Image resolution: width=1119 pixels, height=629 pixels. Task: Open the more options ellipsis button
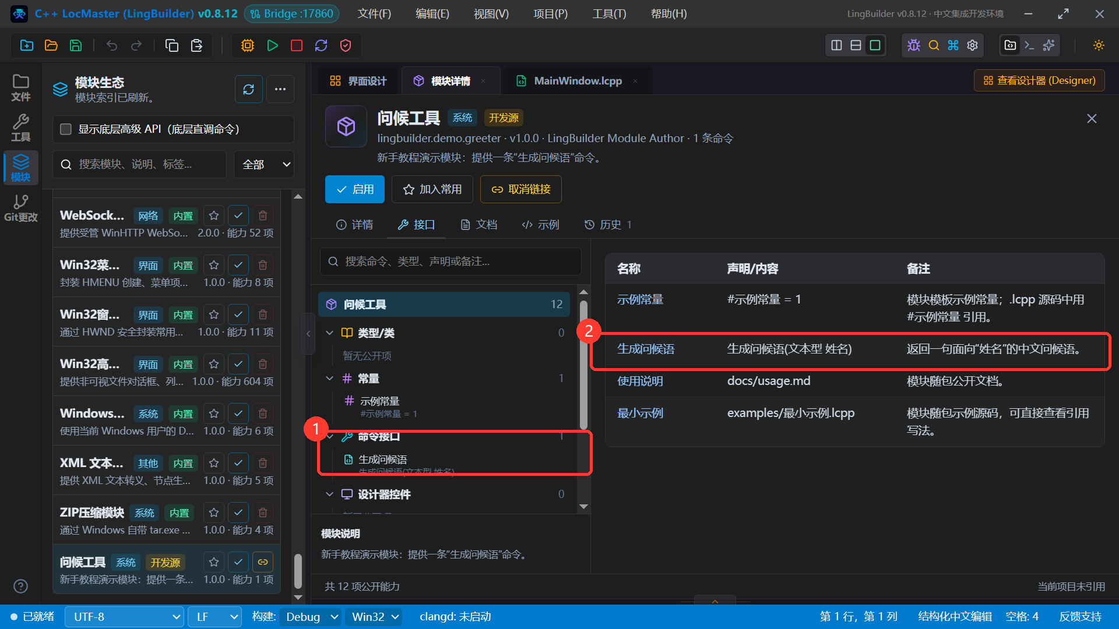(280, 89)
